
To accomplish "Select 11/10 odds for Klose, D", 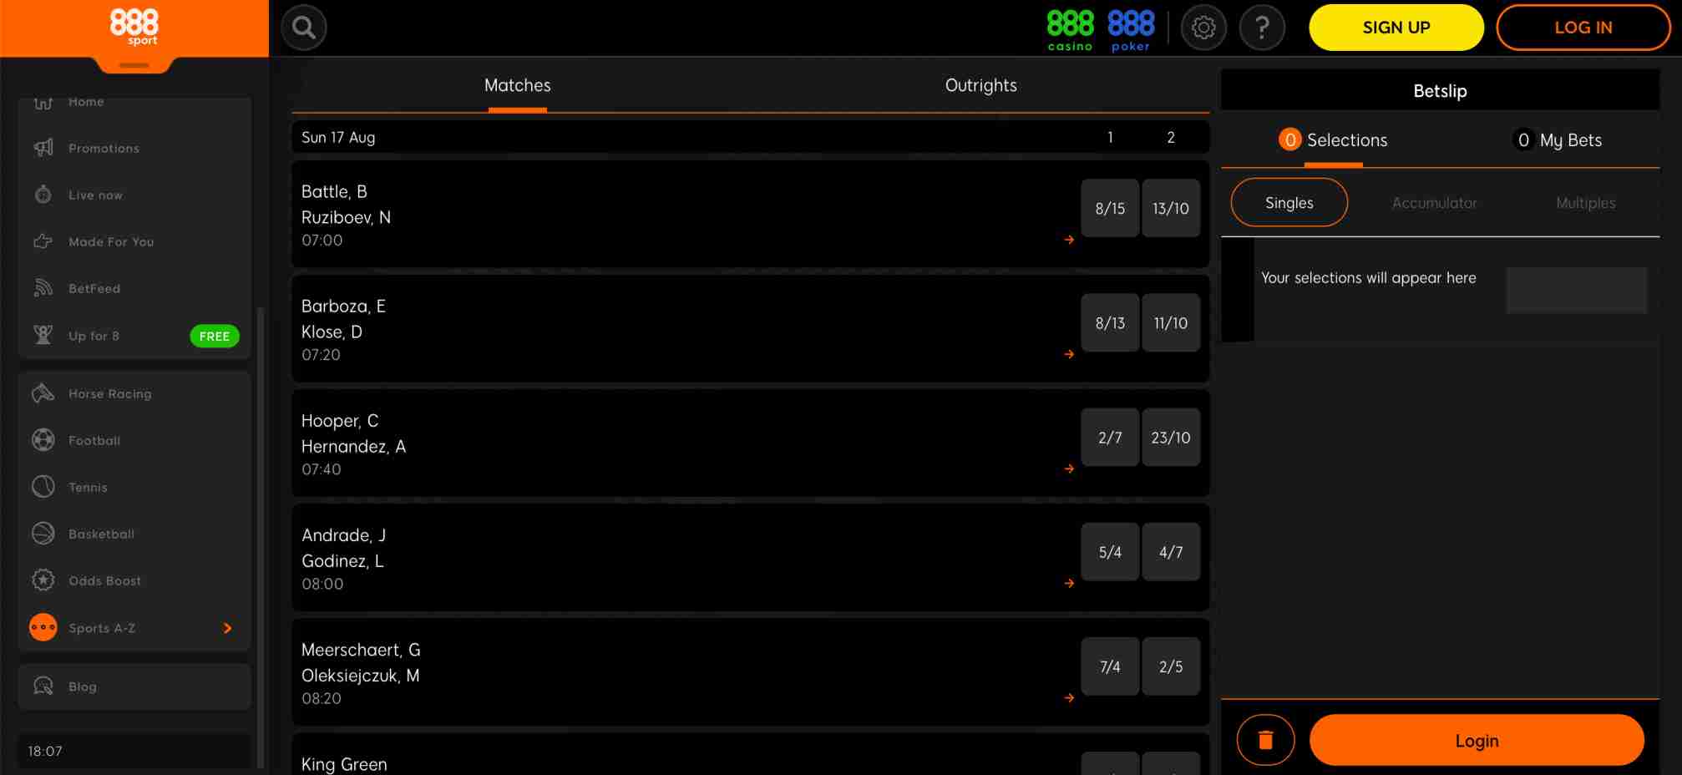I will 1171,322.
